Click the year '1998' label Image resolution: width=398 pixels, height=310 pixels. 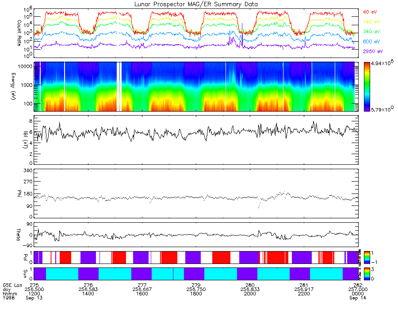(9, 298)
